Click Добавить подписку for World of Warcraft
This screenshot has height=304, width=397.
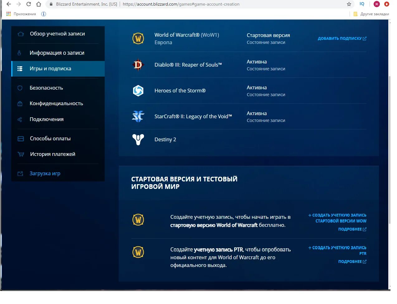[x=342, y=39]
